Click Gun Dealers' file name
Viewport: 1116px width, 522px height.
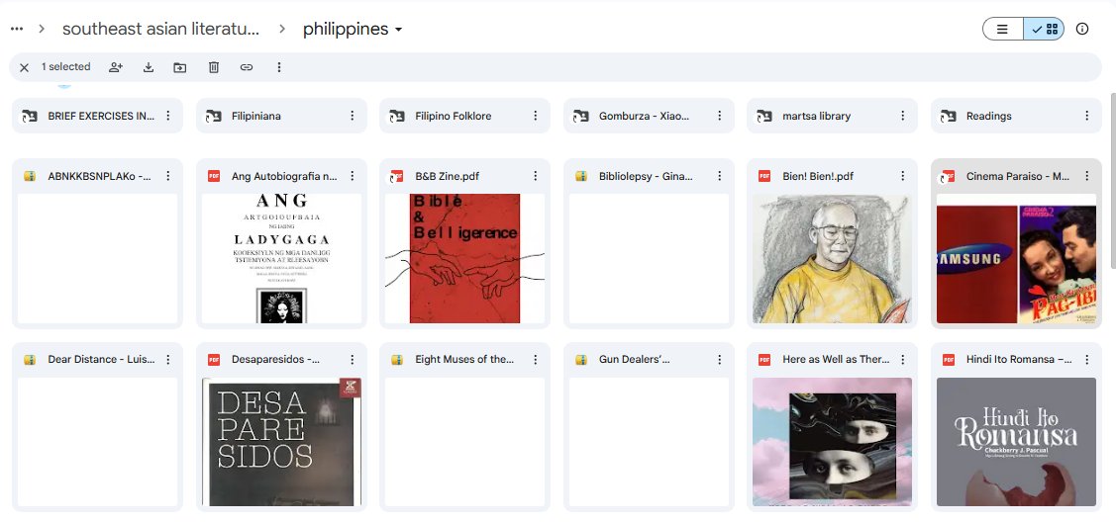635,359
